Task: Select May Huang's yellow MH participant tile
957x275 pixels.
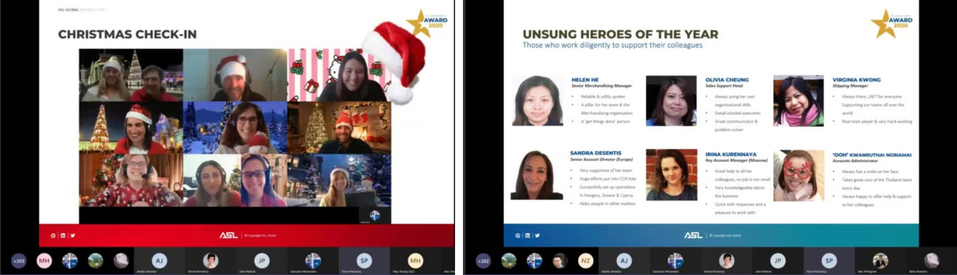Action: click(415, 260)
